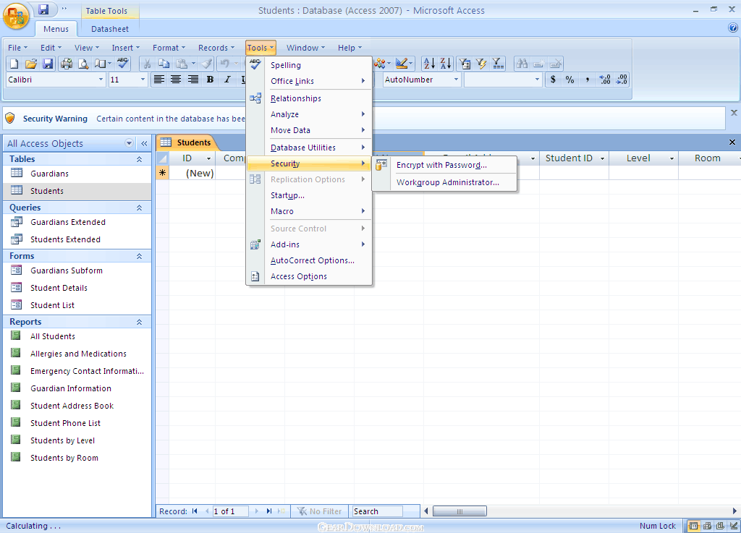Click the Office button logo
The width and height of the screenshot is (741, 533).
[16, 17]
